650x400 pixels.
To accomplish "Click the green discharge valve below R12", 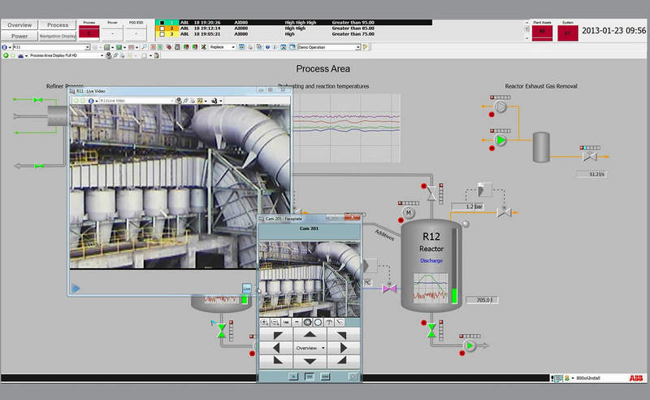I will (431, 330).
